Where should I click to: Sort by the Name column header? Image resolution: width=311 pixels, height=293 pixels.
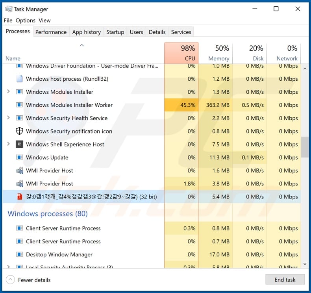pos(13,59)
